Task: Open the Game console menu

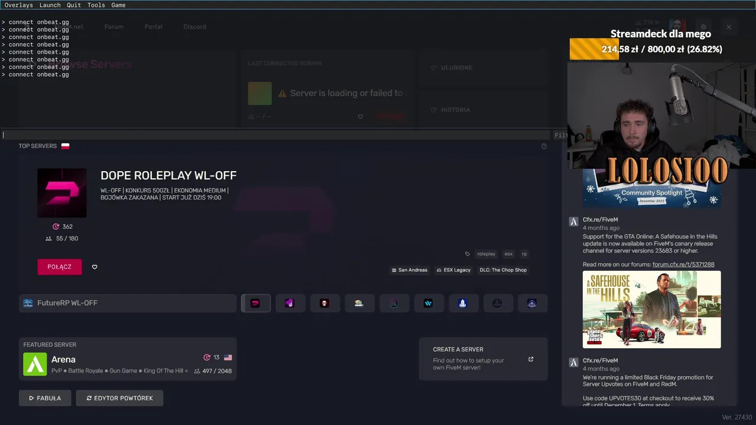Action: (x=118, y=5)
